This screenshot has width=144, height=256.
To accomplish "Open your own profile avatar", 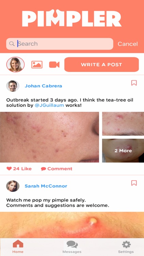I will pyautogui.click(x=15, y=64).
